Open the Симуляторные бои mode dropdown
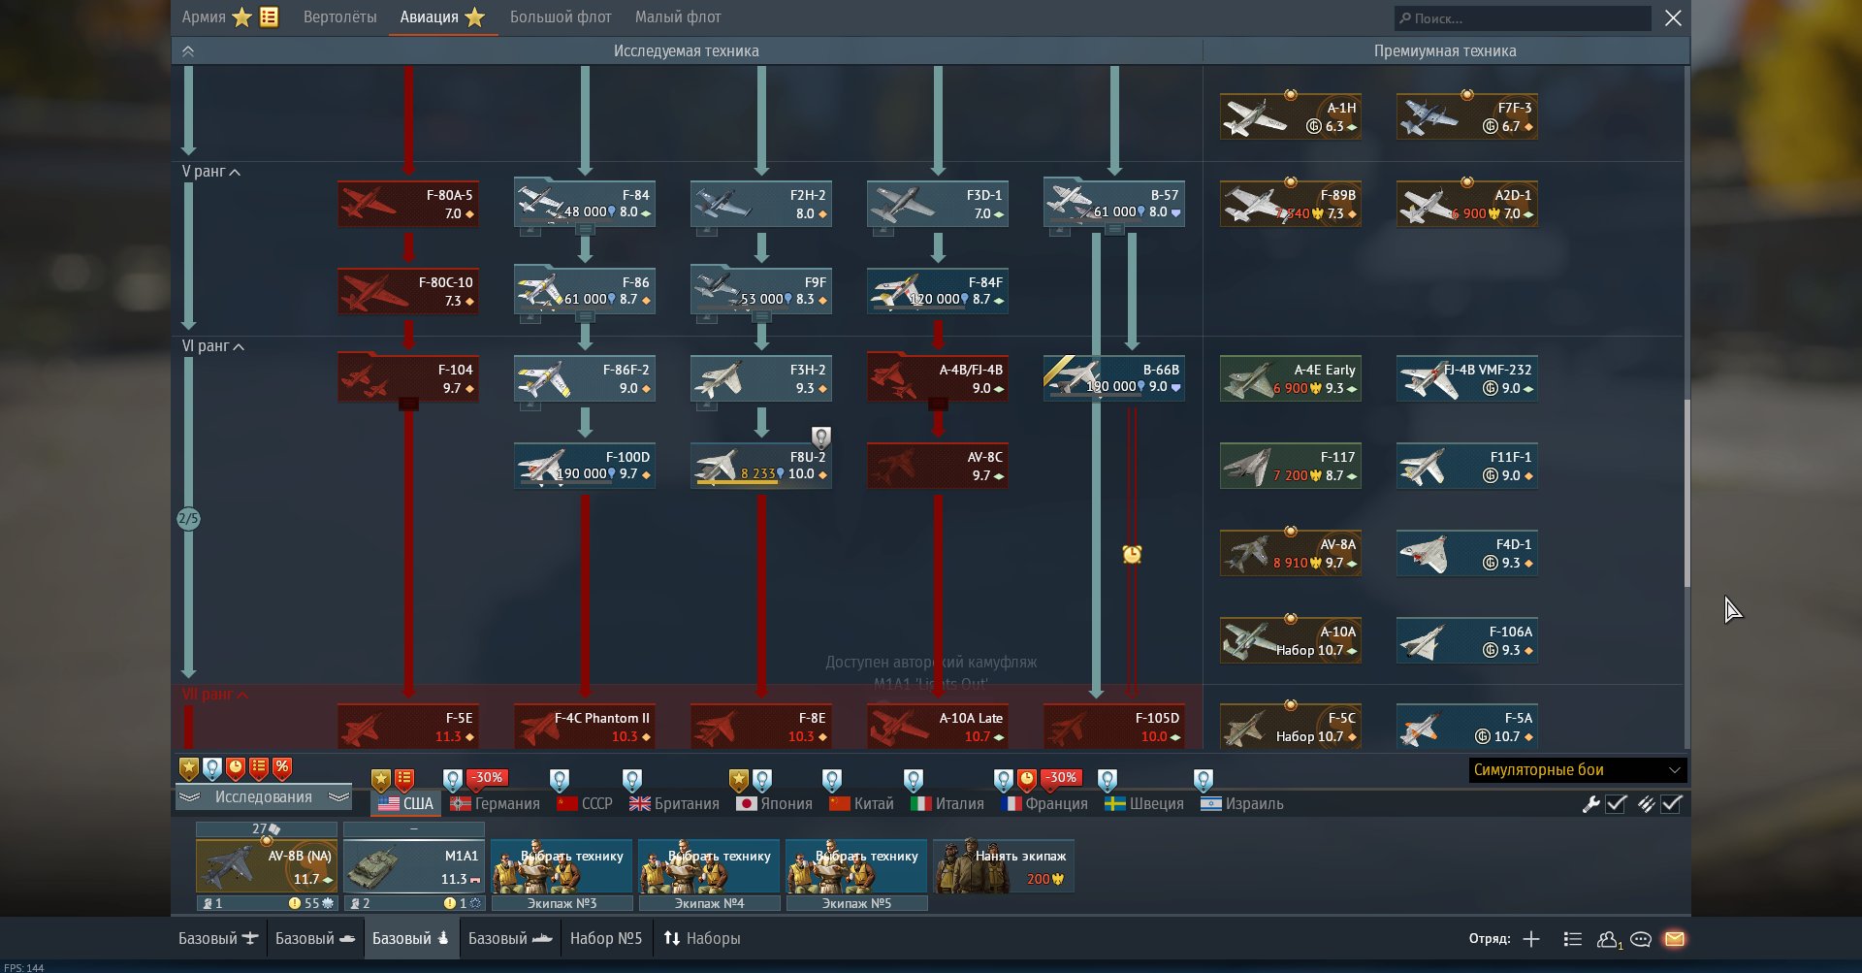The height and width of the screenshot is (973, 1862). (1577, 770)
